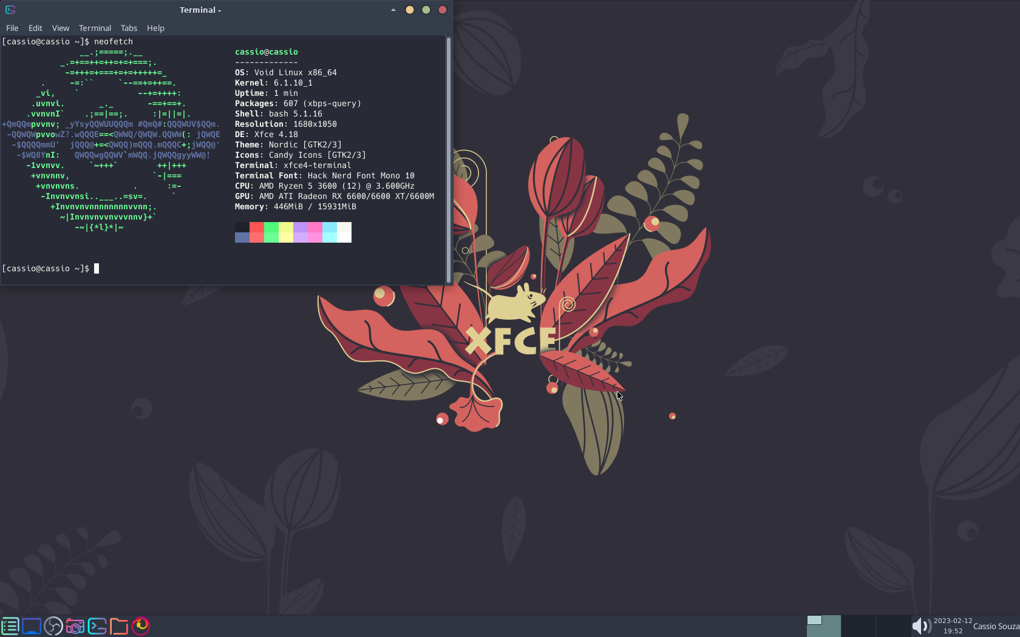Switch to the third workspace in pager
The width and height of the screenshot is (1020, 637).
[893, 625]
